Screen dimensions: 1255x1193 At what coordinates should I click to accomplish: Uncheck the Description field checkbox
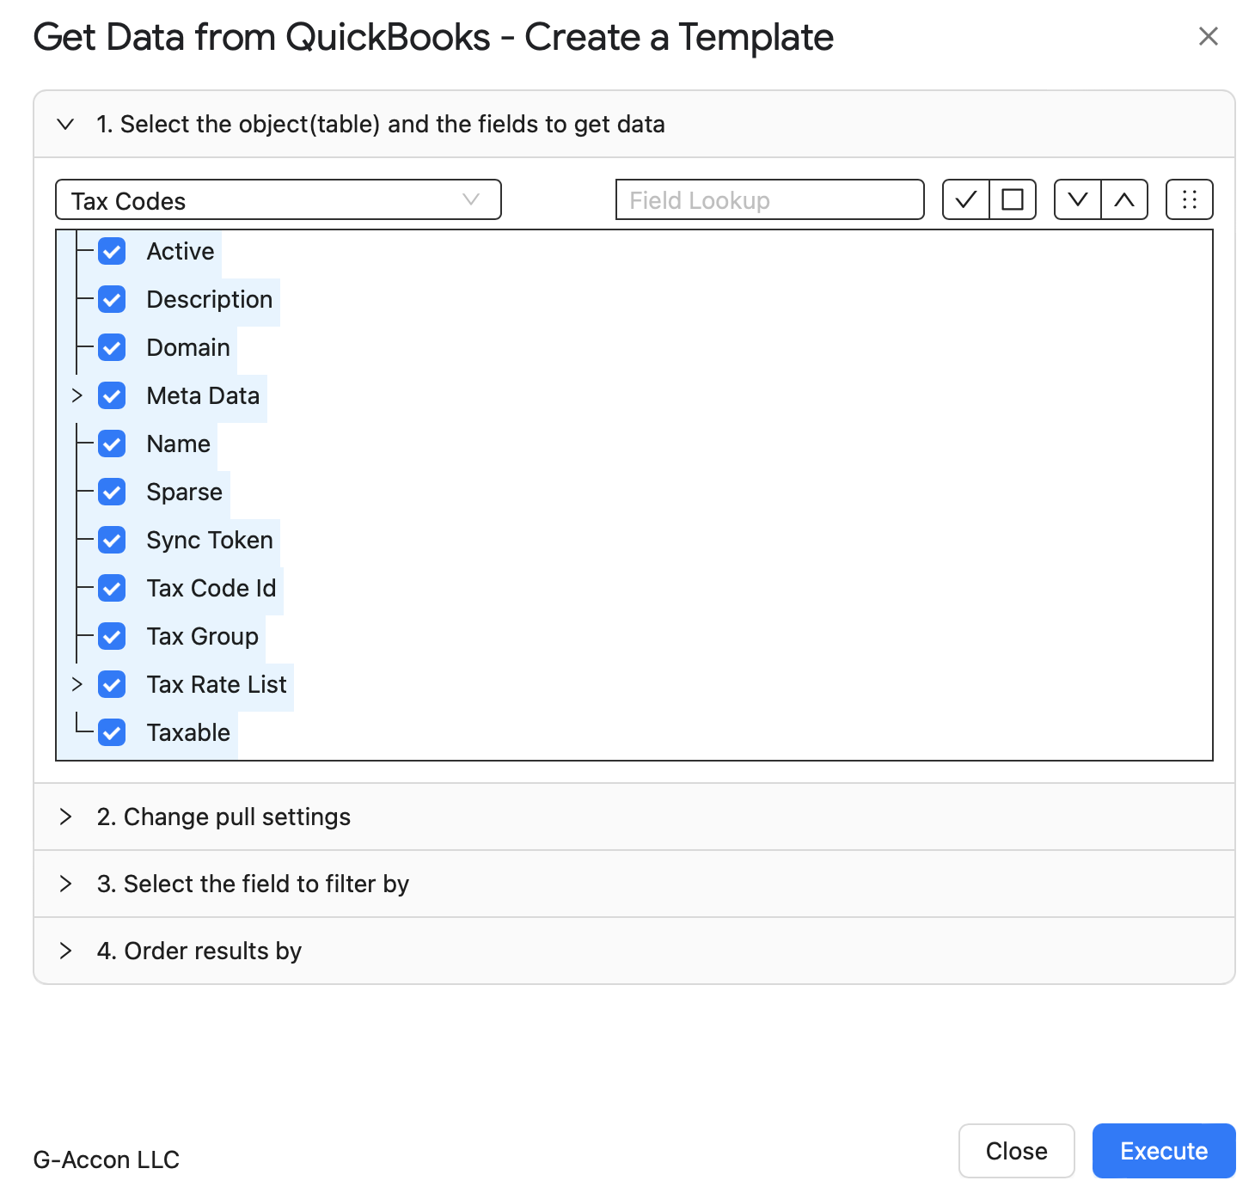pos(112,299)
